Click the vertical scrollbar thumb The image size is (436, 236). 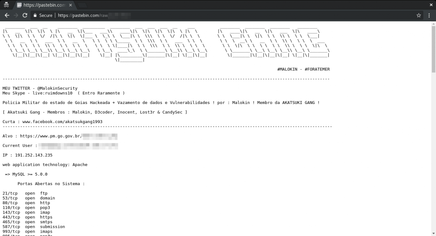[x=433, y=49]
